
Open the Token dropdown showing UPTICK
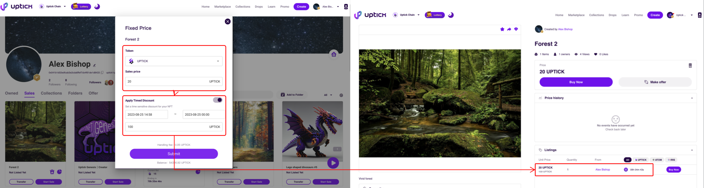click(x=174, y=61)
